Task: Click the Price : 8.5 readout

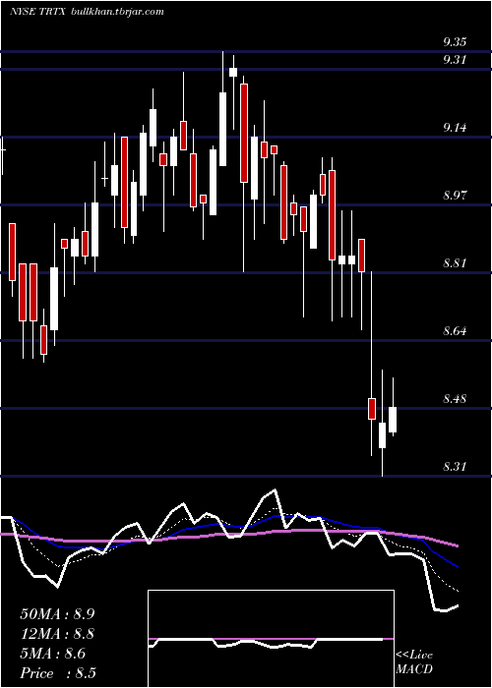Action: pyautogui.click(x=58, y=673)
